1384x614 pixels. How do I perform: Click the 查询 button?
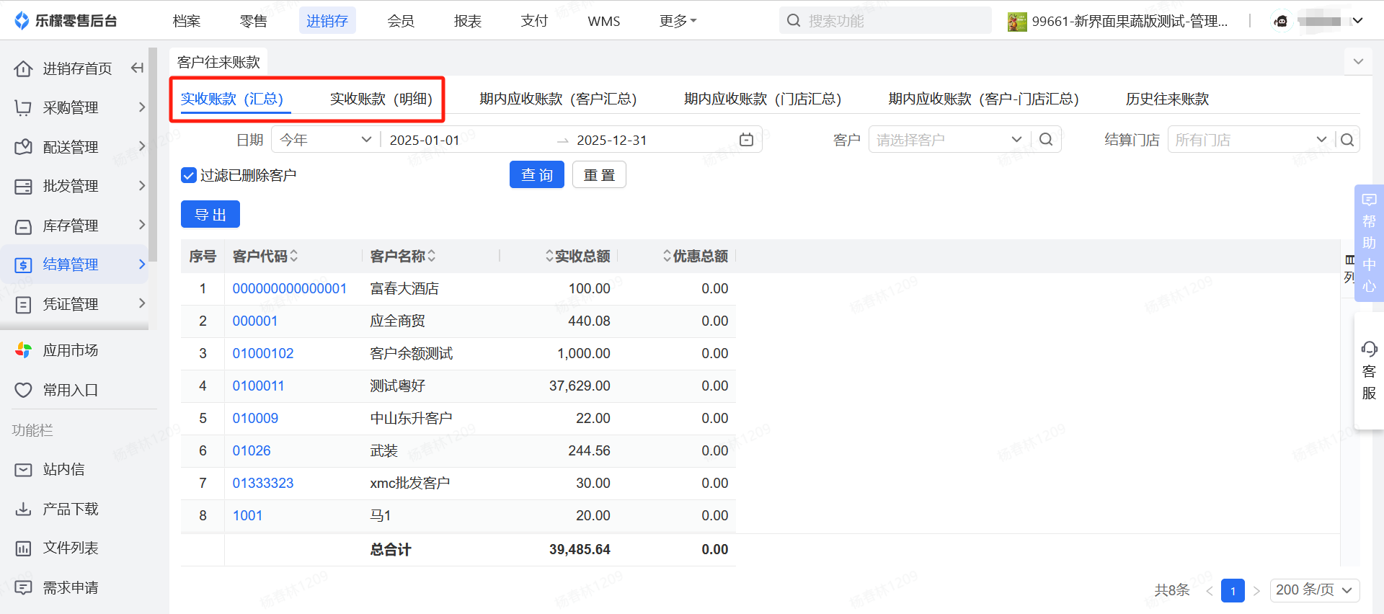pyautogui.click(x=537, y=174)
